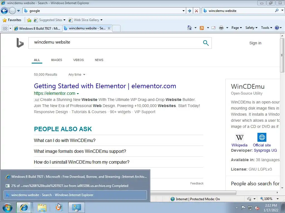
Task: Click the taskbar clock showing 2:12 PM
Action: (x=271, y=208)
